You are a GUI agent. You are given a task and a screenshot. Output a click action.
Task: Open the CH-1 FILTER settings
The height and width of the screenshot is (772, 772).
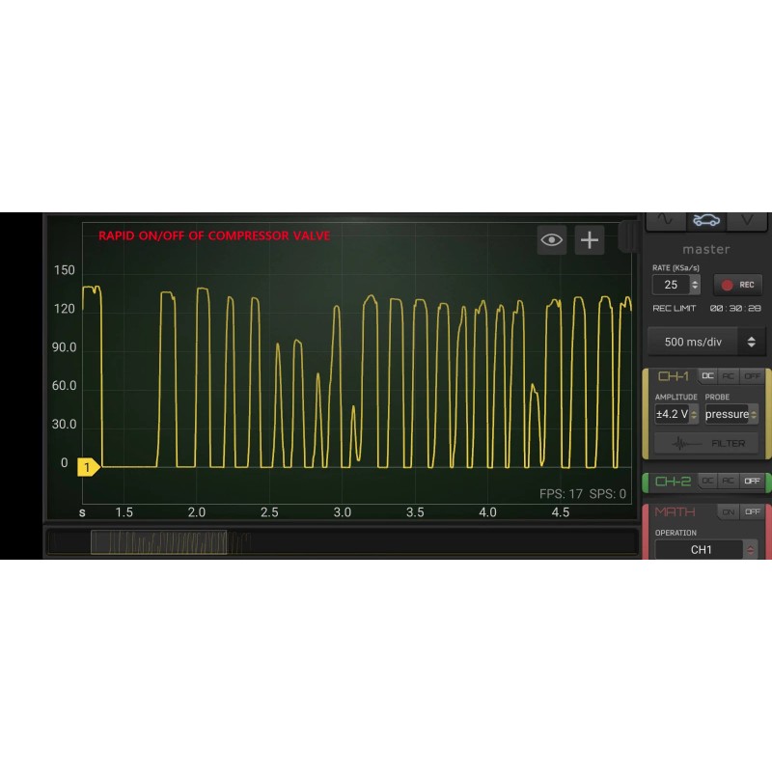[x=706, y=444]
